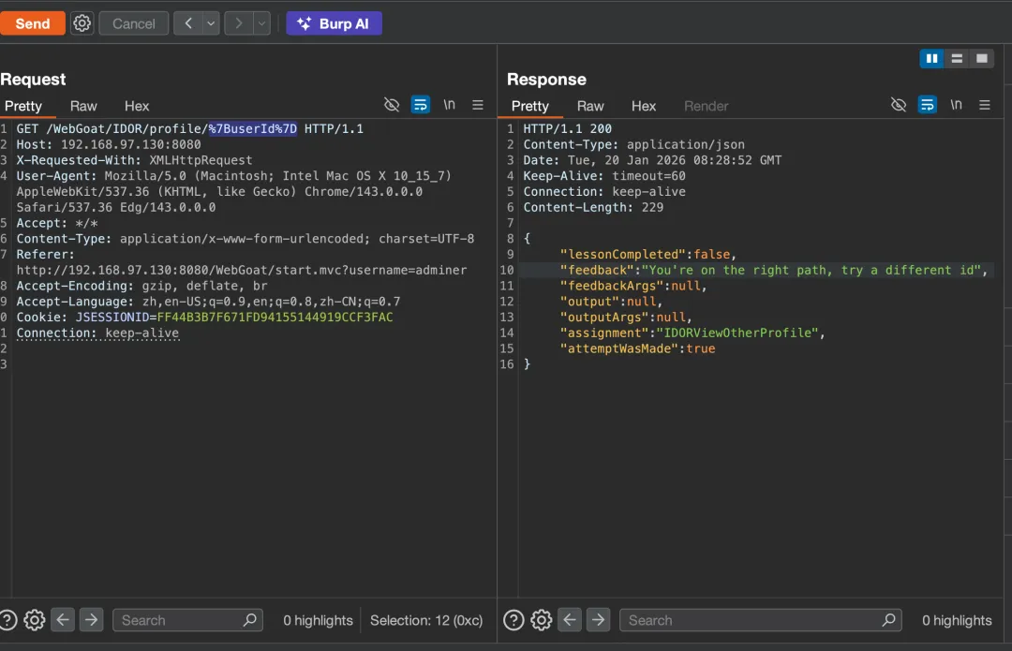Image resolution: width=1012 pixels, height=651 pixels.
Task: Select top-bottom split layout icon
Action: click(x=957, y=59)
